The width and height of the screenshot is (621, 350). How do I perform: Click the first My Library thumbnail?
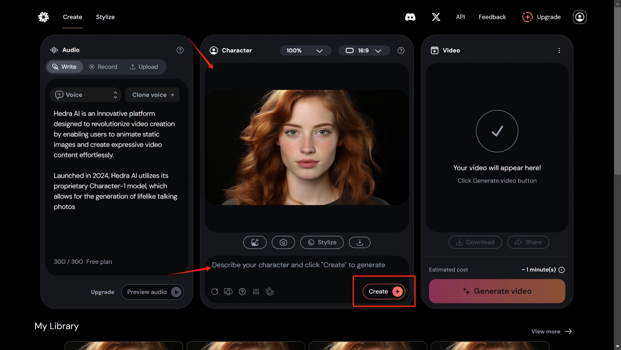click(x=124, y=345)
